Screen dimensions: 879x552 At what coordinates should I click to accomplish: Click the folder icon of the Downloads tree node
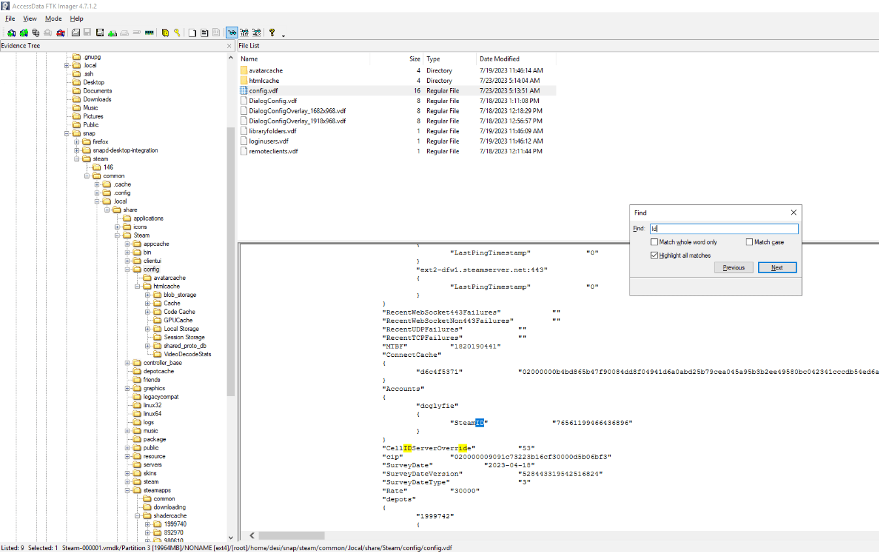tap(77, 99)
